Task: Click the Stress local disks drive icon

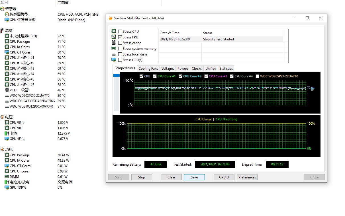Action: click(x=114, y=54)
